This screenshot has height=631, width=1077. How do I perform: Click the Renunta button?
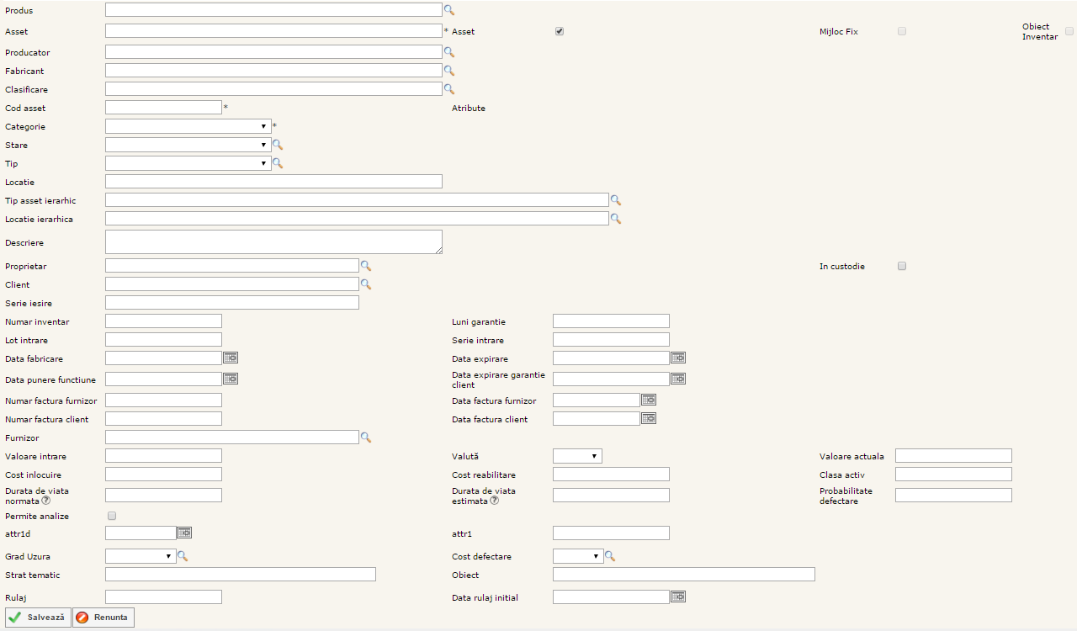coord(103,618)
